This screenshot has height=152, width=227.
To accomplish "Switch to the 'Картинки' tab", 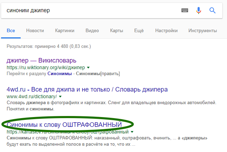I will click(64, 31).
